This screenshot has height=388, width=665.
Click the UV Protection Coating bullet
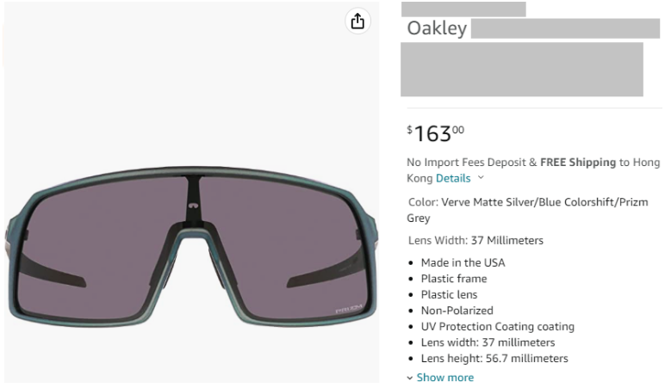pyautogui.click(x=497, y=327)
